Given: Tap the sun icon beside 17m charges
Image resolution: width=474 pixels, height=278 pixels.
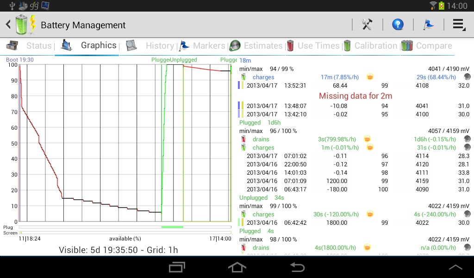Looking at the screenshot, I should [x=370, y=77].
